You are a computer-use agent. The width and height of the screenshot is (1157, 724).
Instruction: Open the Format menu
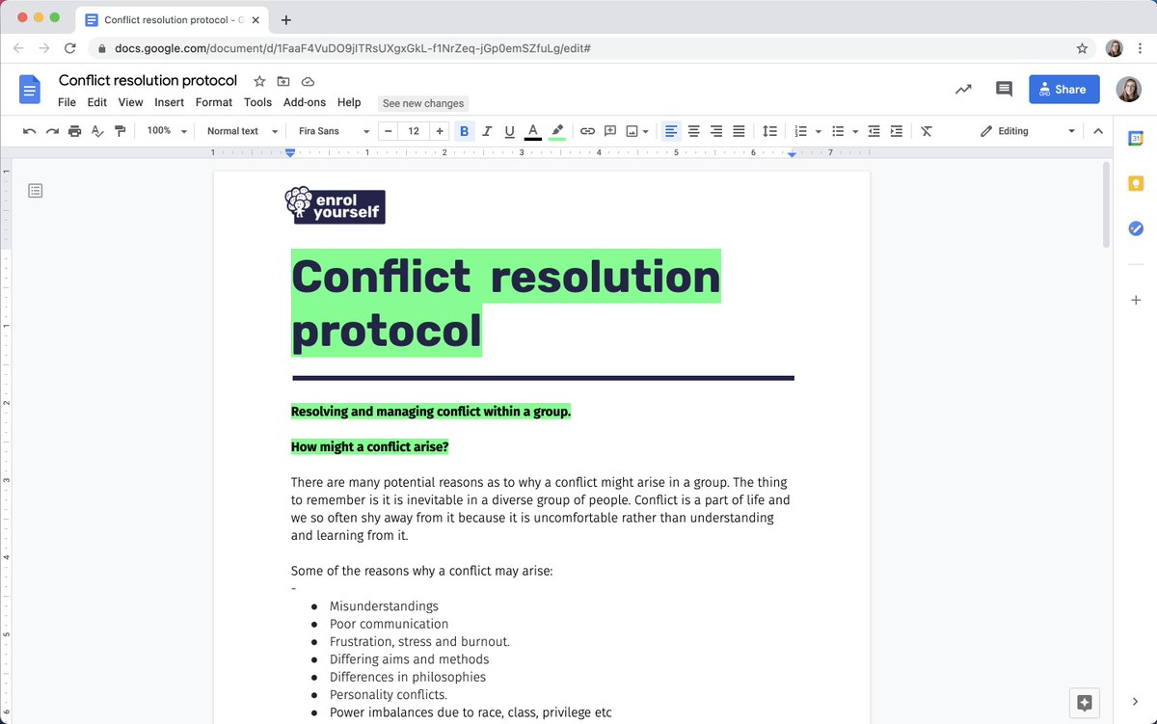pyautogui.click(x=213, y=102)
